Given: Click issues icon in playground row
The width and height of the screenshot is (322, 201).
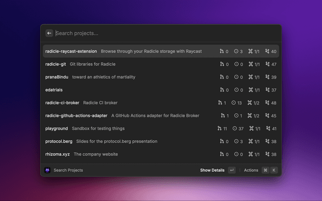Looking at the screenshot, I should 235,129.
